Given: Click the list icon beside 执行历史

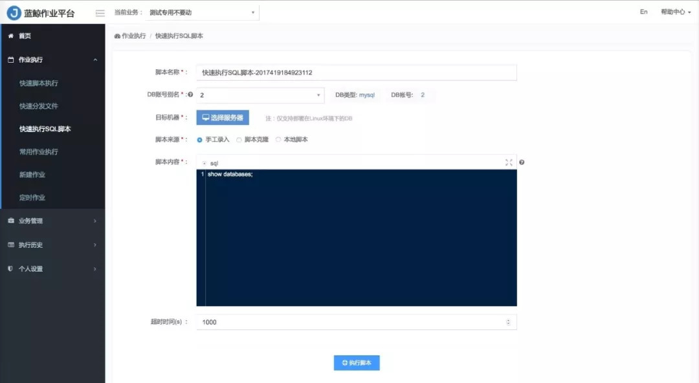Looking at the screenshot, I should 11,245.
